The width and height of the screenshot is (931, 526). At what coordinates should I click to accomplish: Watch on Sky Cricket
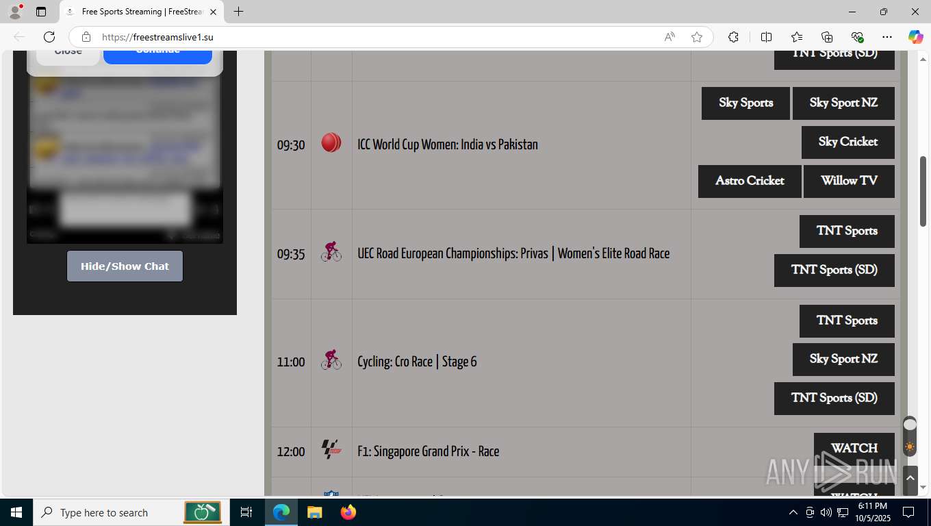click(x=848, y=142)
